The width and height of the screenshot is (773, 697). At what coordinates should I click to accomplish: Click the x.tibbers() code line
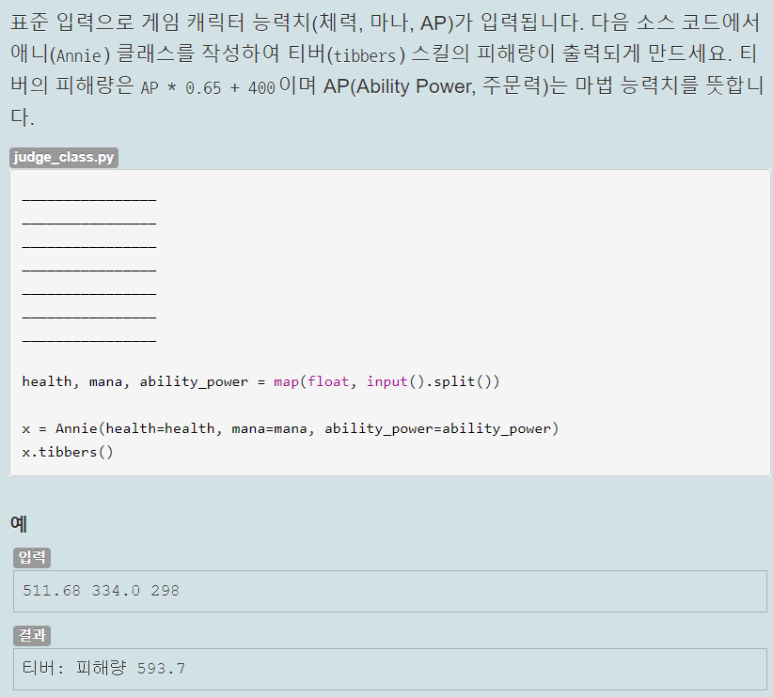click(x=68, y=452)
